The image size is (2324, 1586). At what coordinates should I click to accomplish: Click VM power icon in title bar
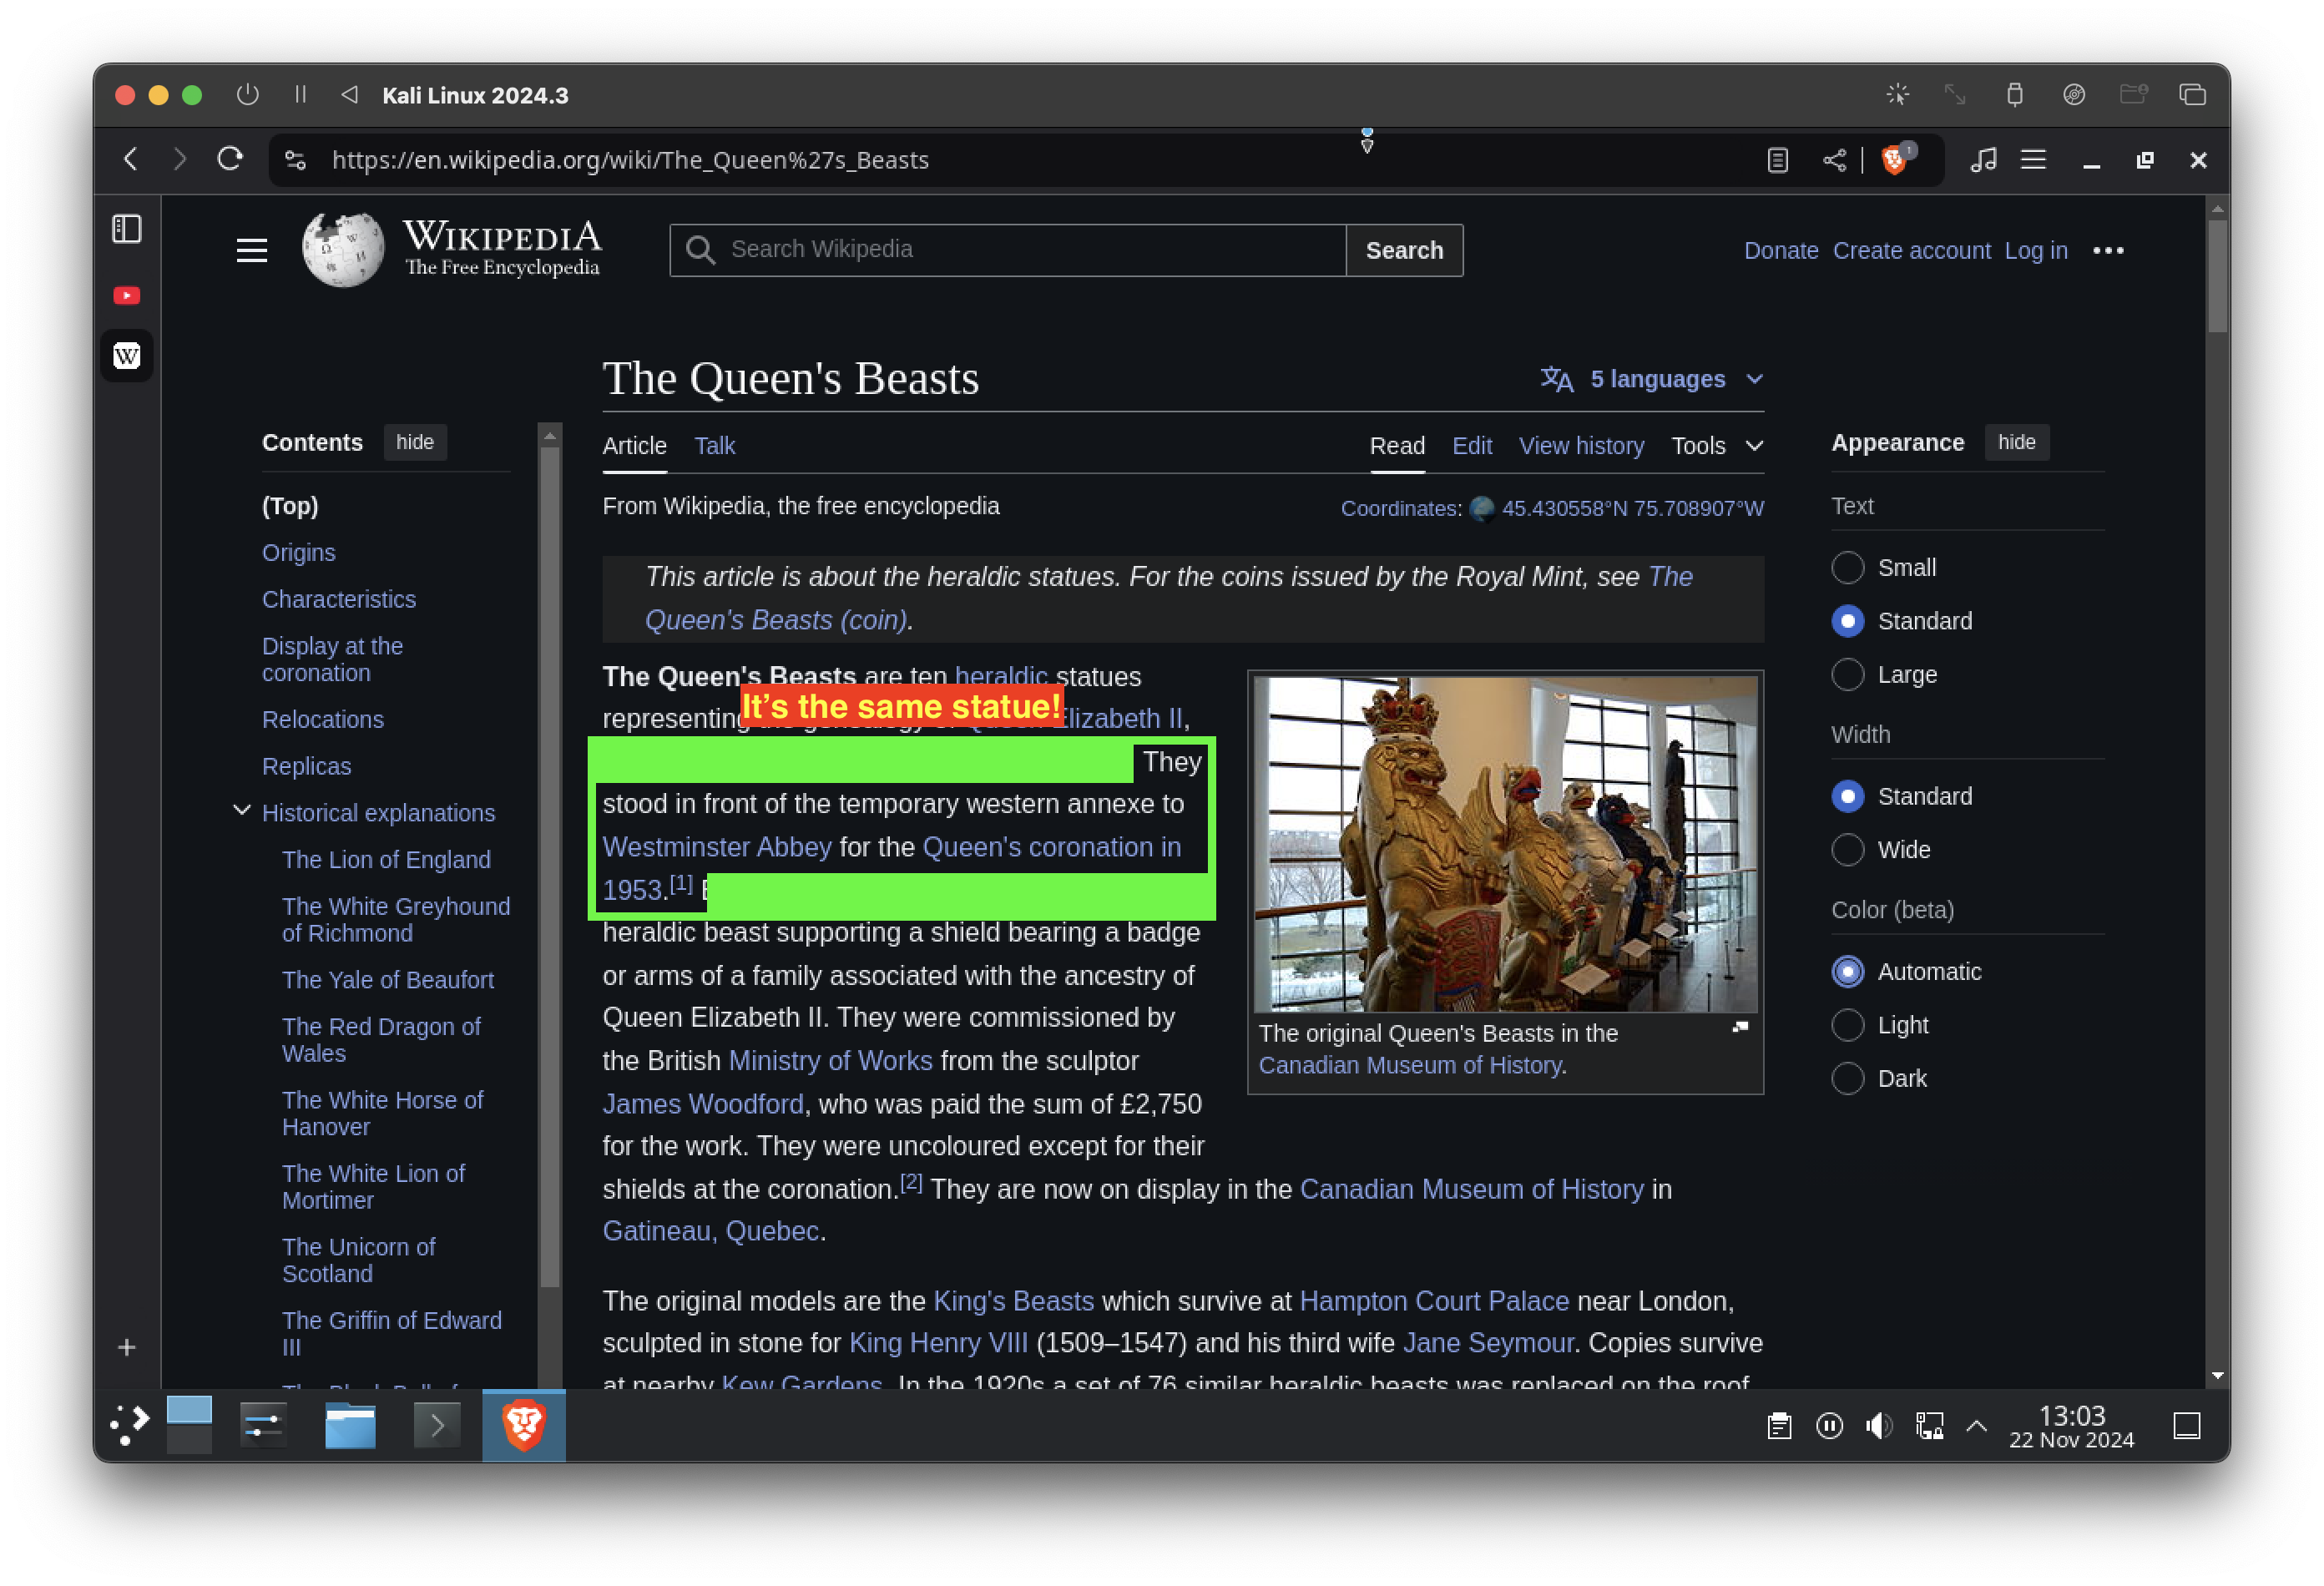tap(247, 95)
